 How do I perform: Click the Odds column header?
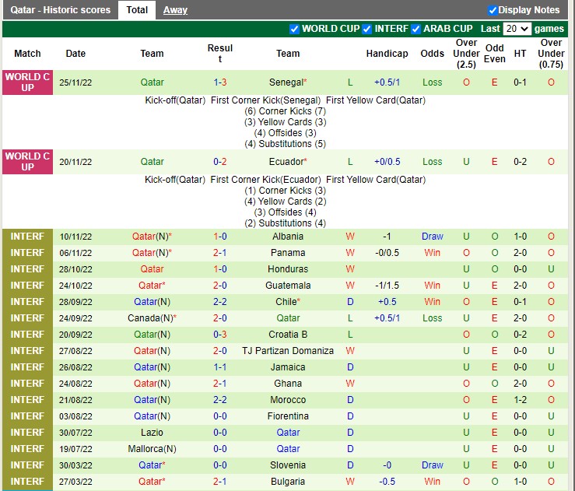click(433, 54)
